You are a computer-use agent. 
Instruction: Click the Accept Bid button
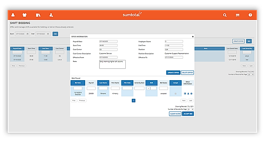(188, 114)
